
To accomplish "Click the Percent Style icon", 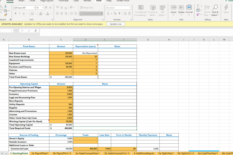I will [x=115, y=14].
